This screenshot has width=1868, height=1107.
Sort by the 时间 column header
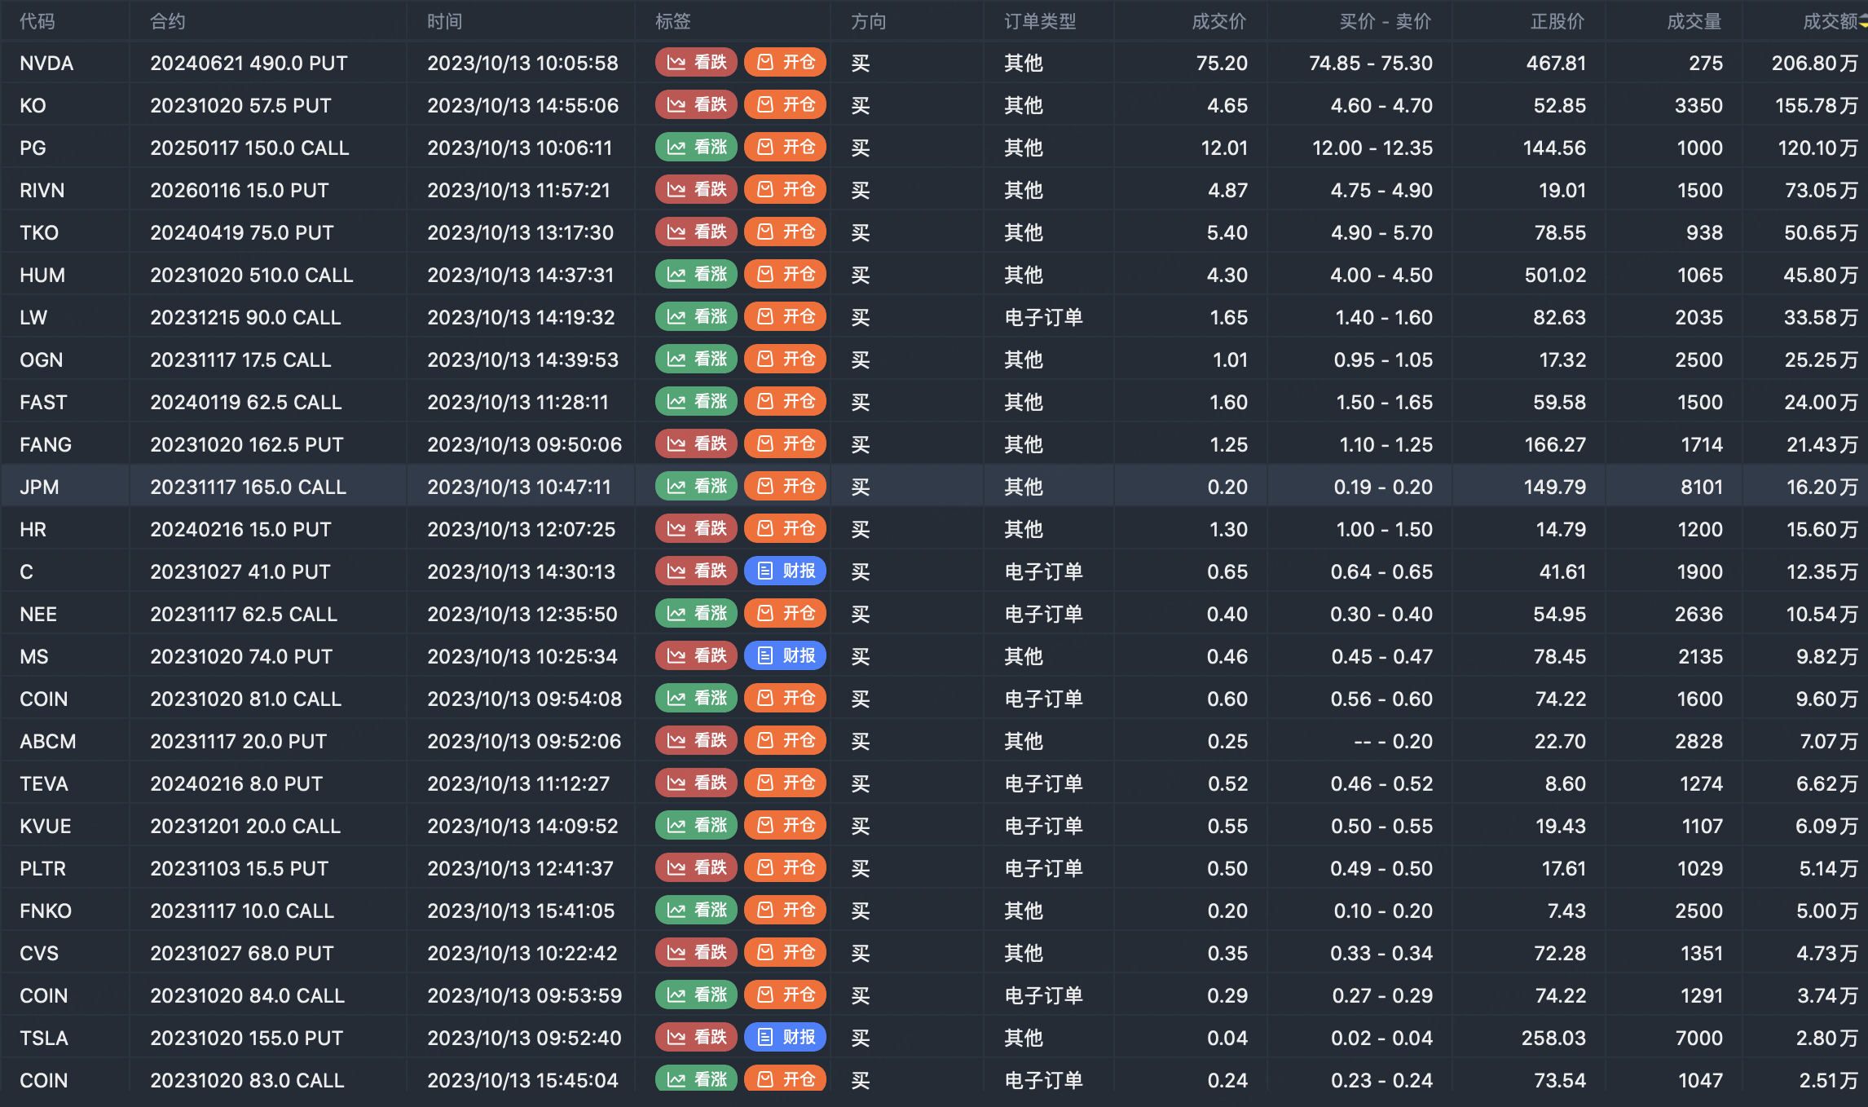point(445,21)
